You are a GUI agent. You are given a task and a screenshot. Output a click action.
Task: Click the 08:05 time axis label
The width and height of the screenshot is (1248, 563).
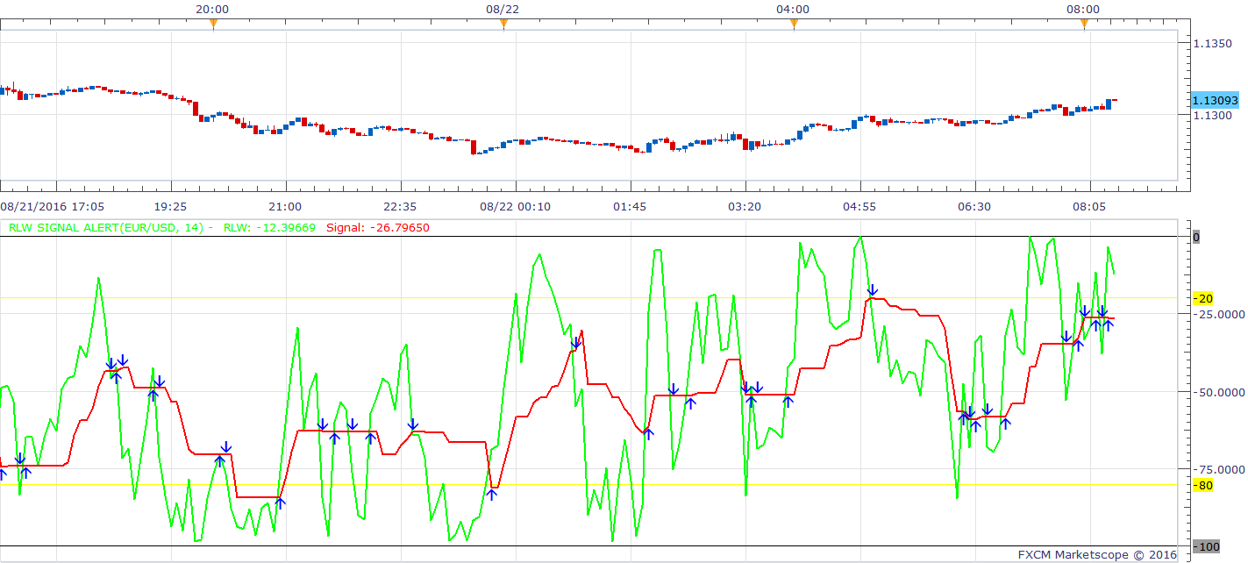(1089, 206)
